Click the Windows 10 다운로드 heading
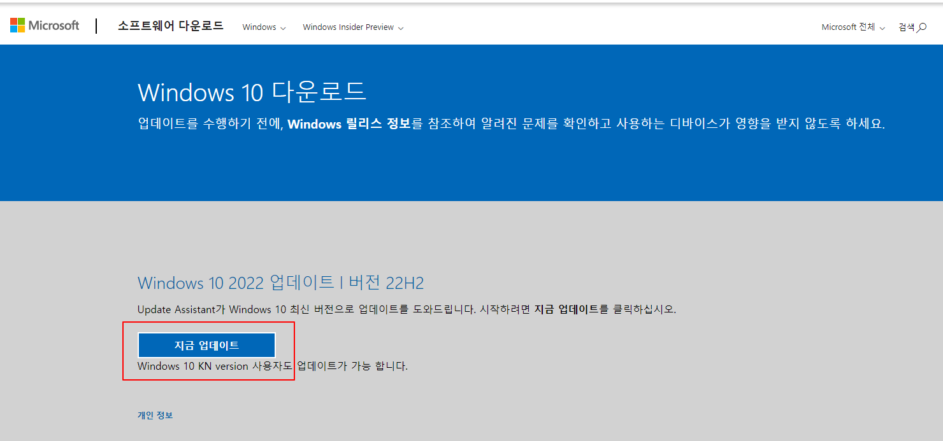This screenshot has width=943, height=441. point(252,92)
